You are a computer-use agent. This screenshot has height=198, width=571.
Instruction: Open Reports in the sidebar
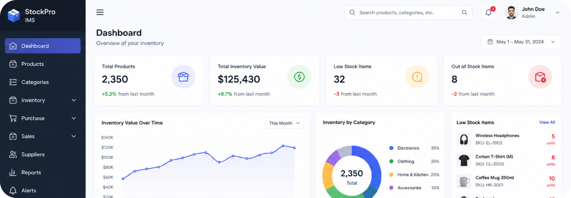(43, 172)
